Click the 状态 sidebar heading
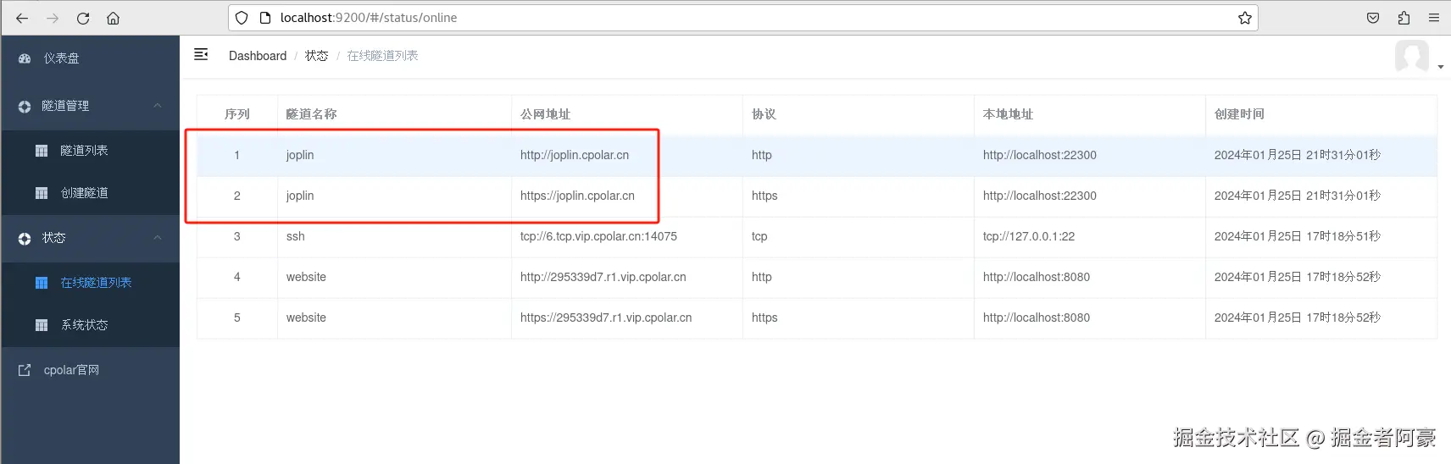The width and height of the screenshot is (1451, 464). pyautogui.click(x=53, y=238)
